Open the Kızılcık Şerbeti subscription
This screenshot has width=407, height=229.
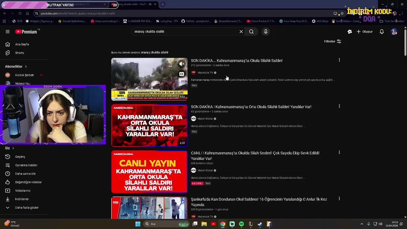(x=24, y=75)
